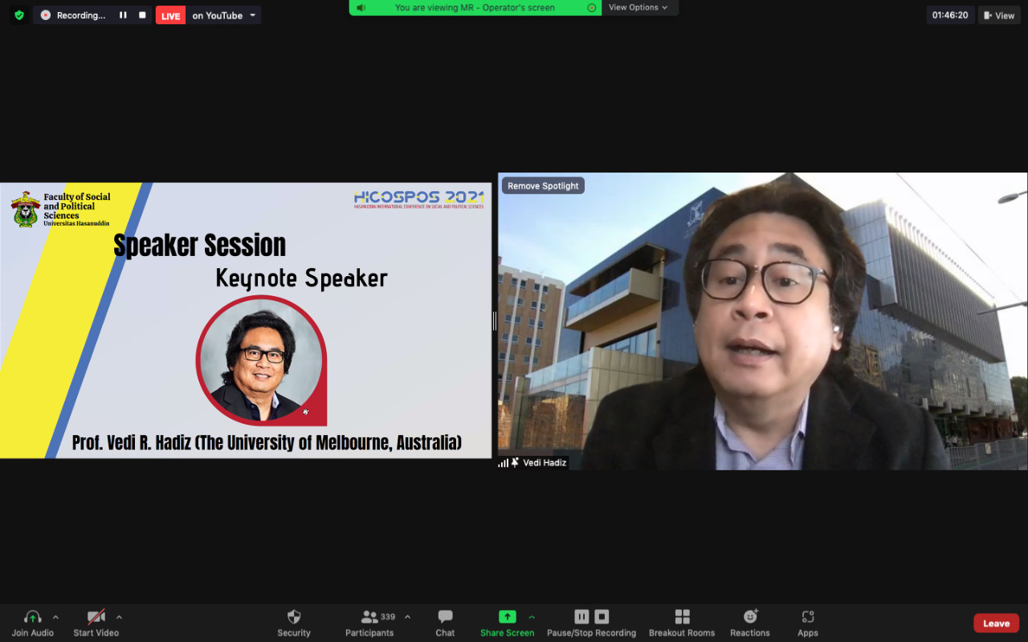
Task: Click the green Share Screen icon
Action: pyautogui.click(x=507, y=616)
